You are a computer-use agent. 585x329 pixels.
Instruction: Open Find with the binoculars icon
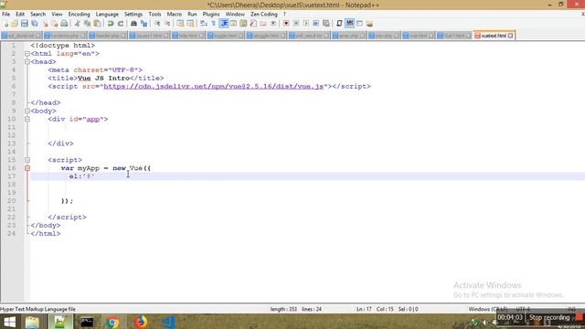[x=133, y=24]
